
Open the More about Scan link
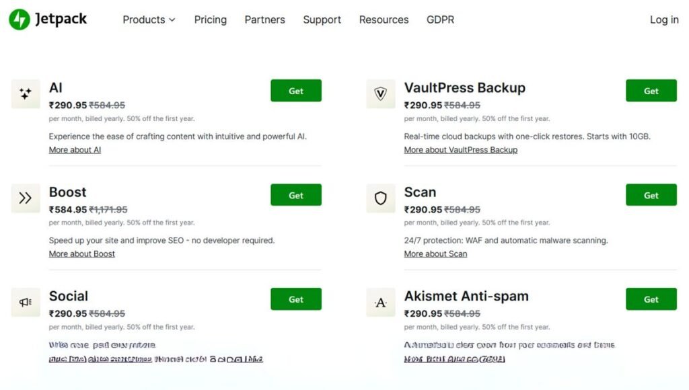[x=435, y=254]
